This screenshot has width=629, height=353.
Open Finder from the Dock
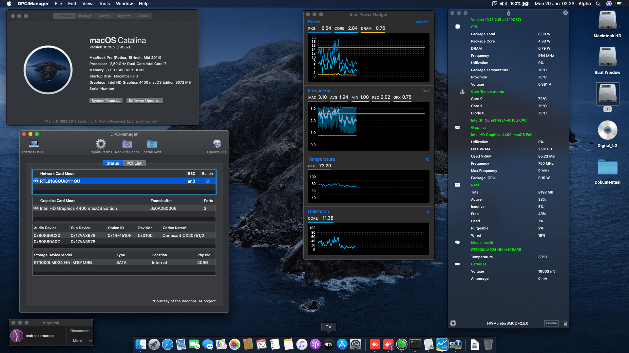[141, 344]
